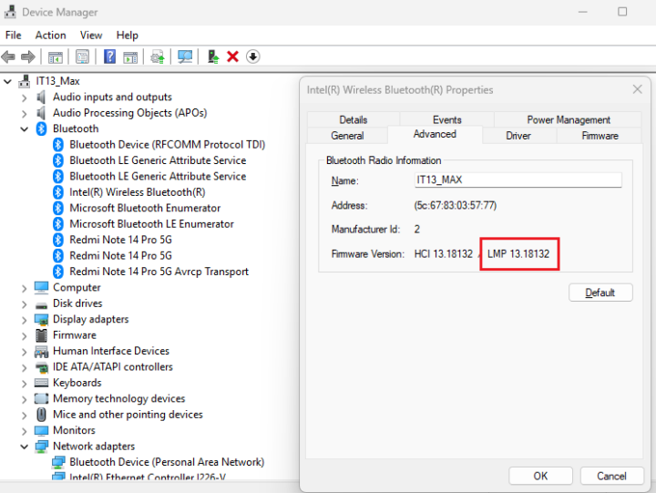Click the HCI 13.18132 firmware value
The height and width of the screenshot is (493, 656).
444,254
